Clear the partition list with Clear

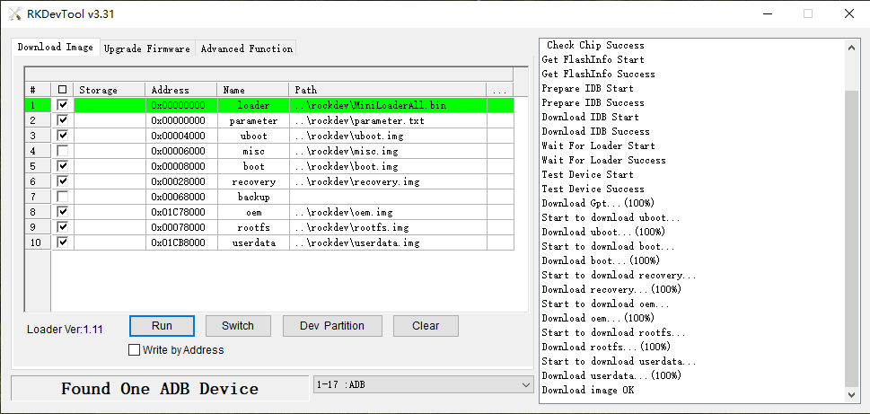pos(426,326)
